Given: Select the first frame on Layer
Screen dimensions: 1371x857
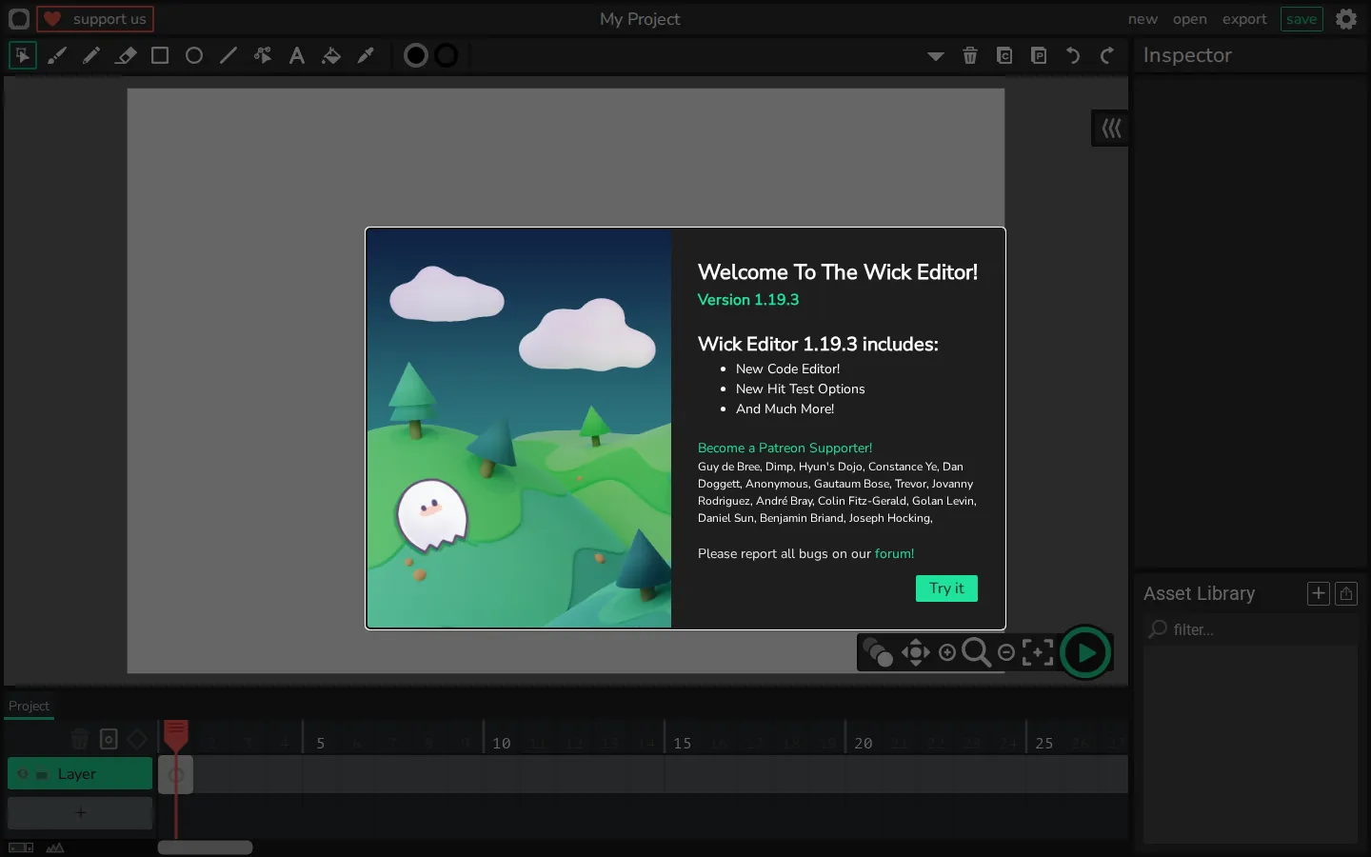Looking at the screenshot, I should click(x=176, y=775).
